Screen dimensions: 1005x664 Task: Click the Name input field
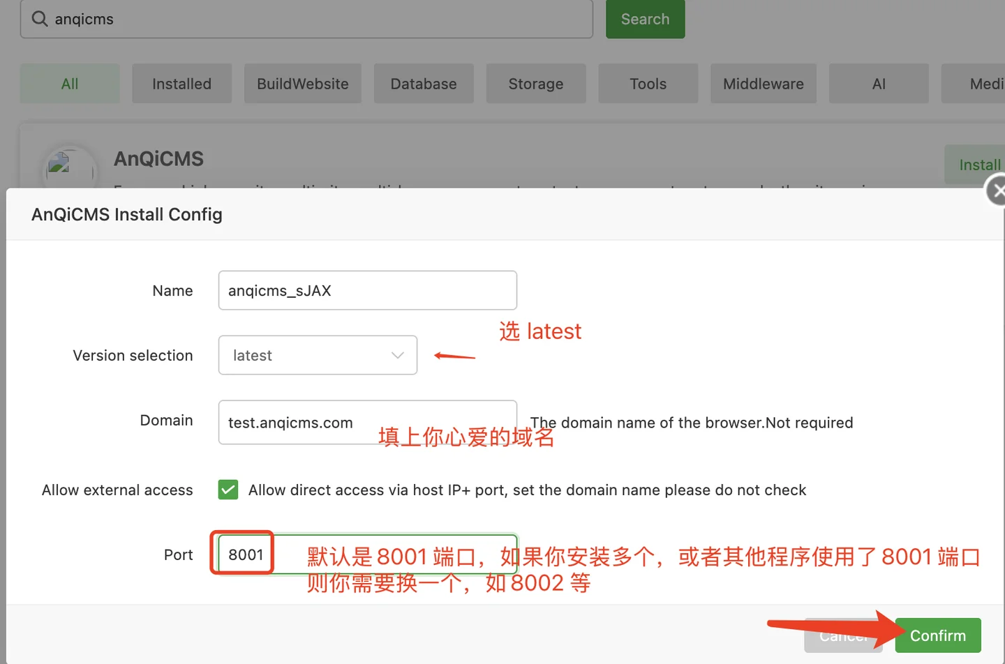[x=368, y=290]
